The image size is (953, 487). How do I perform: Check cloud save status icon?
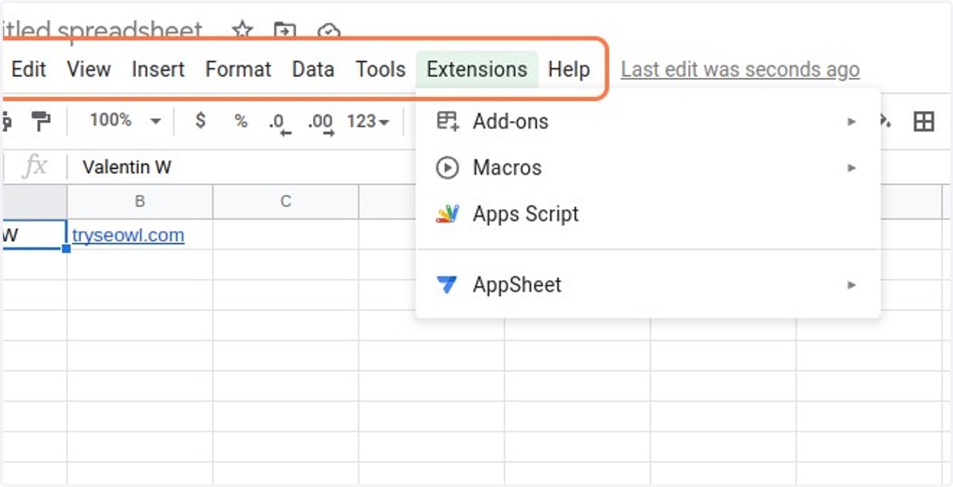click(328, 32)
